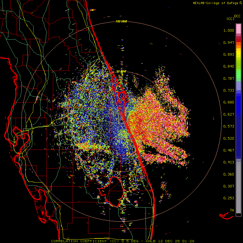
Task: Select the 1.000 scale value
Action: pyautogui.click(x=229, y=30)
